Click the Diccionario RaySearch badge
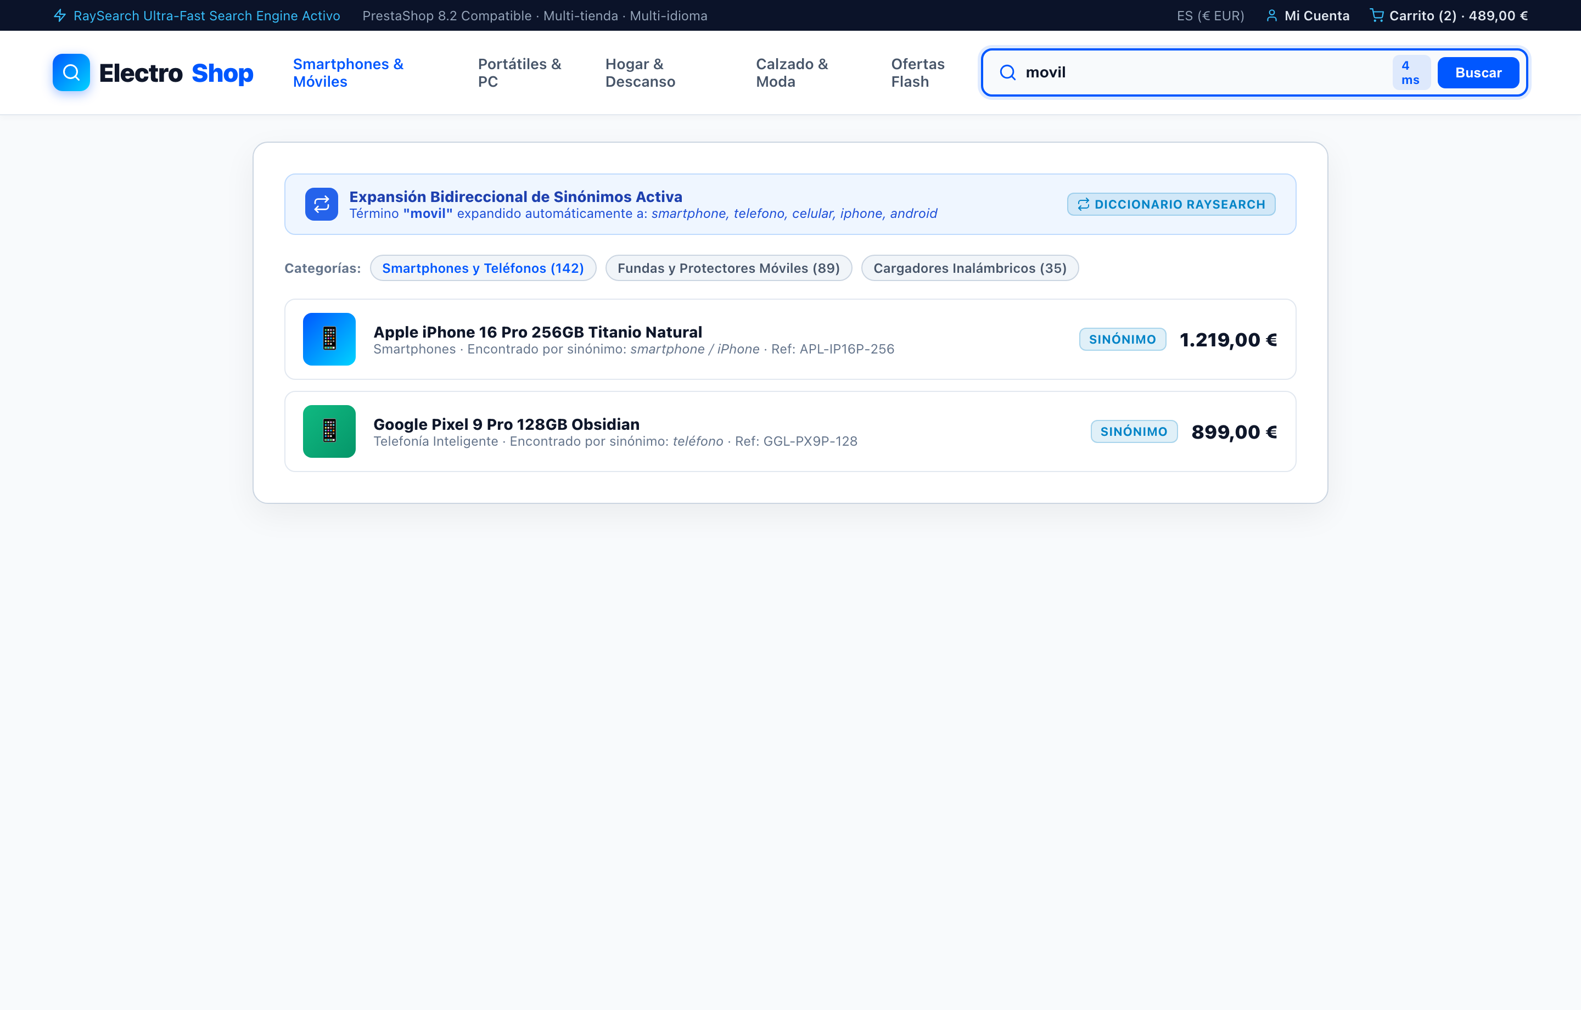The width and height of the screenshot is (1581, 1010). point(1170,204)
